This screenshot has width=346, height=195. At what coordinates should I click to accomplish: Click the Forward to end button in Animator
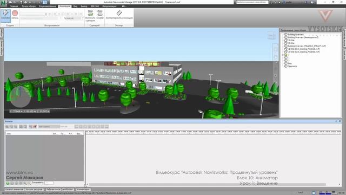pyautogui.click(x=107, y=127)
